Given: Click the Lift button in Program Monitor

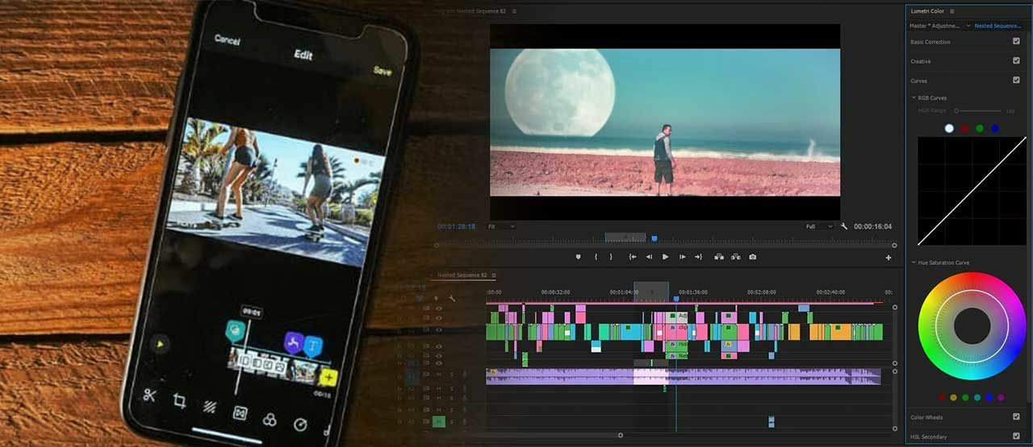Looking at the screenshot, I should click(718, 257).
